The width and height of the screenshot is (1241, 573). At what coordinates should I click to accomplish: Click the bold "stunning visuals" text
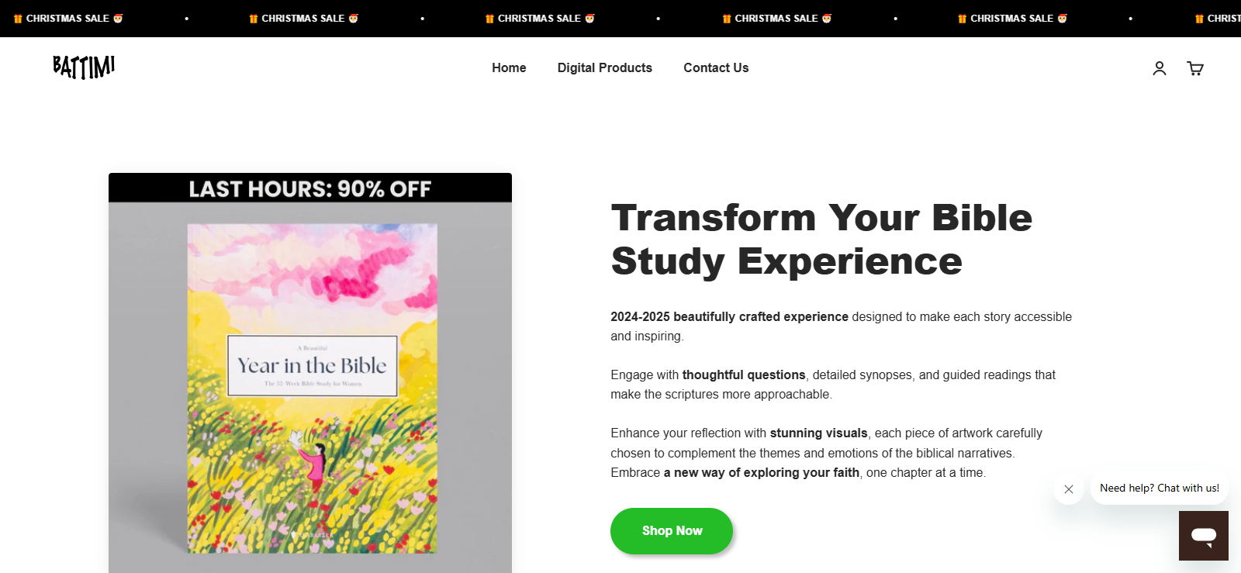[818, 433]
